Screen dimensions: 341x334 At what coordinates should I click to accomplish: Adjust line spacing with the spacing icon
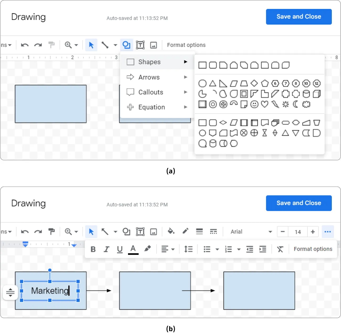click(x=188, y=249)
